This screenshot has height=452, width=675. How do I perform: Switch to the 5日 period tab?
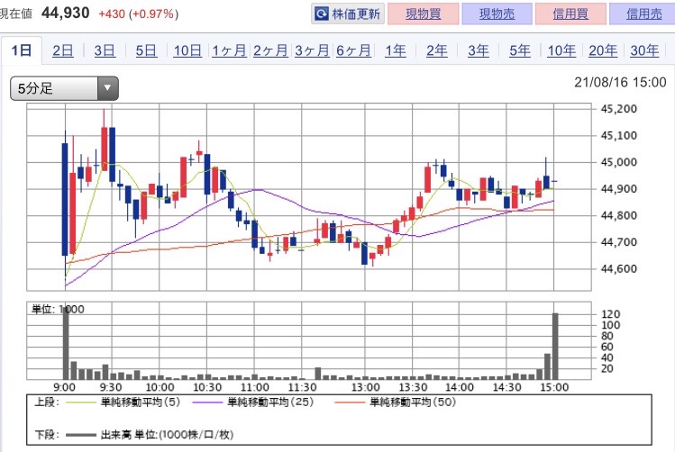(x=146, y=50)
